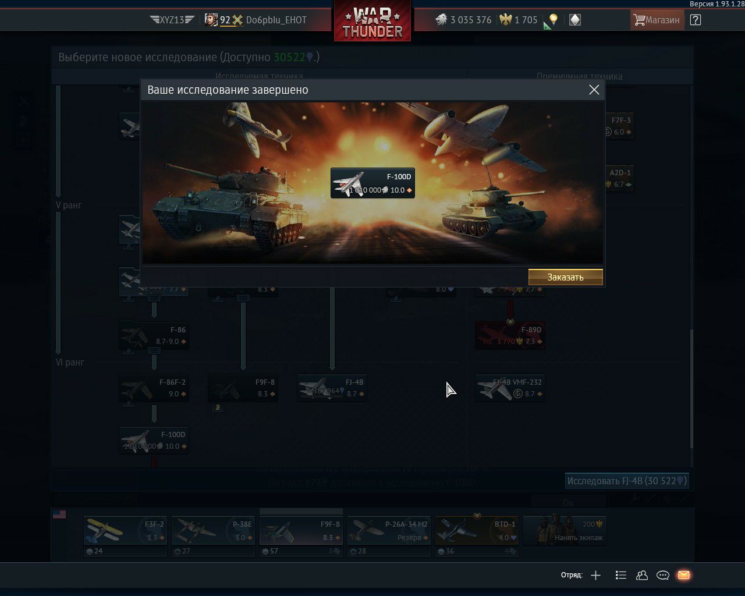Viewport: 745px width, 596px height.
Task: Click the Отряд label
Action: point(572,575)
